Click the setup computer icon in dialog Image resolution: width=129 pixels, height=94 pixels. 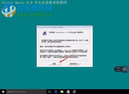[x=45, y=33]
